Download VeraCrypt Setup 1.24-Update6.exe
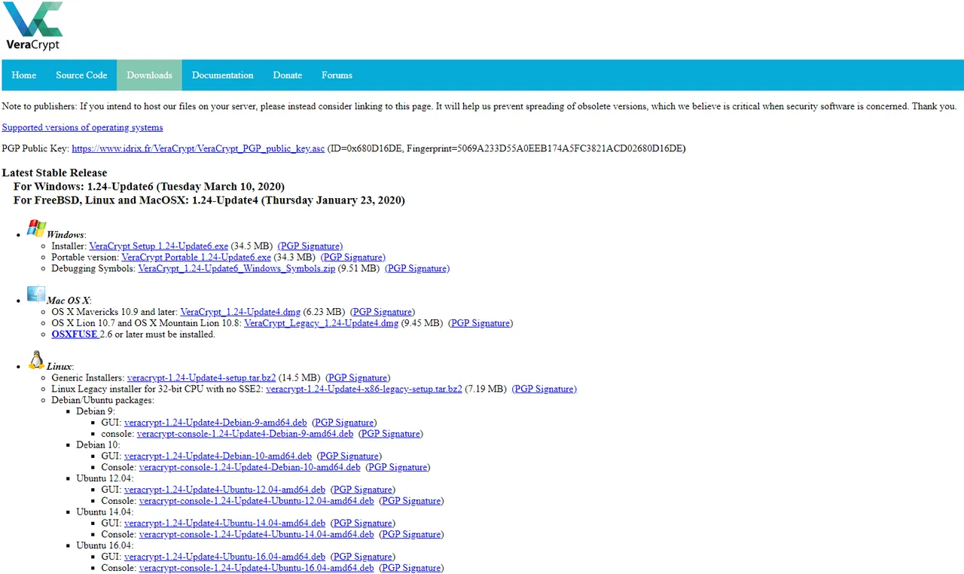964x574 pixels. click(x=158, y=246)
